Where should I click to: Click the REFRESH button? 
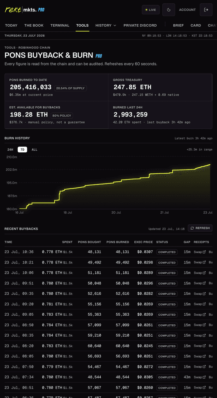200,228
